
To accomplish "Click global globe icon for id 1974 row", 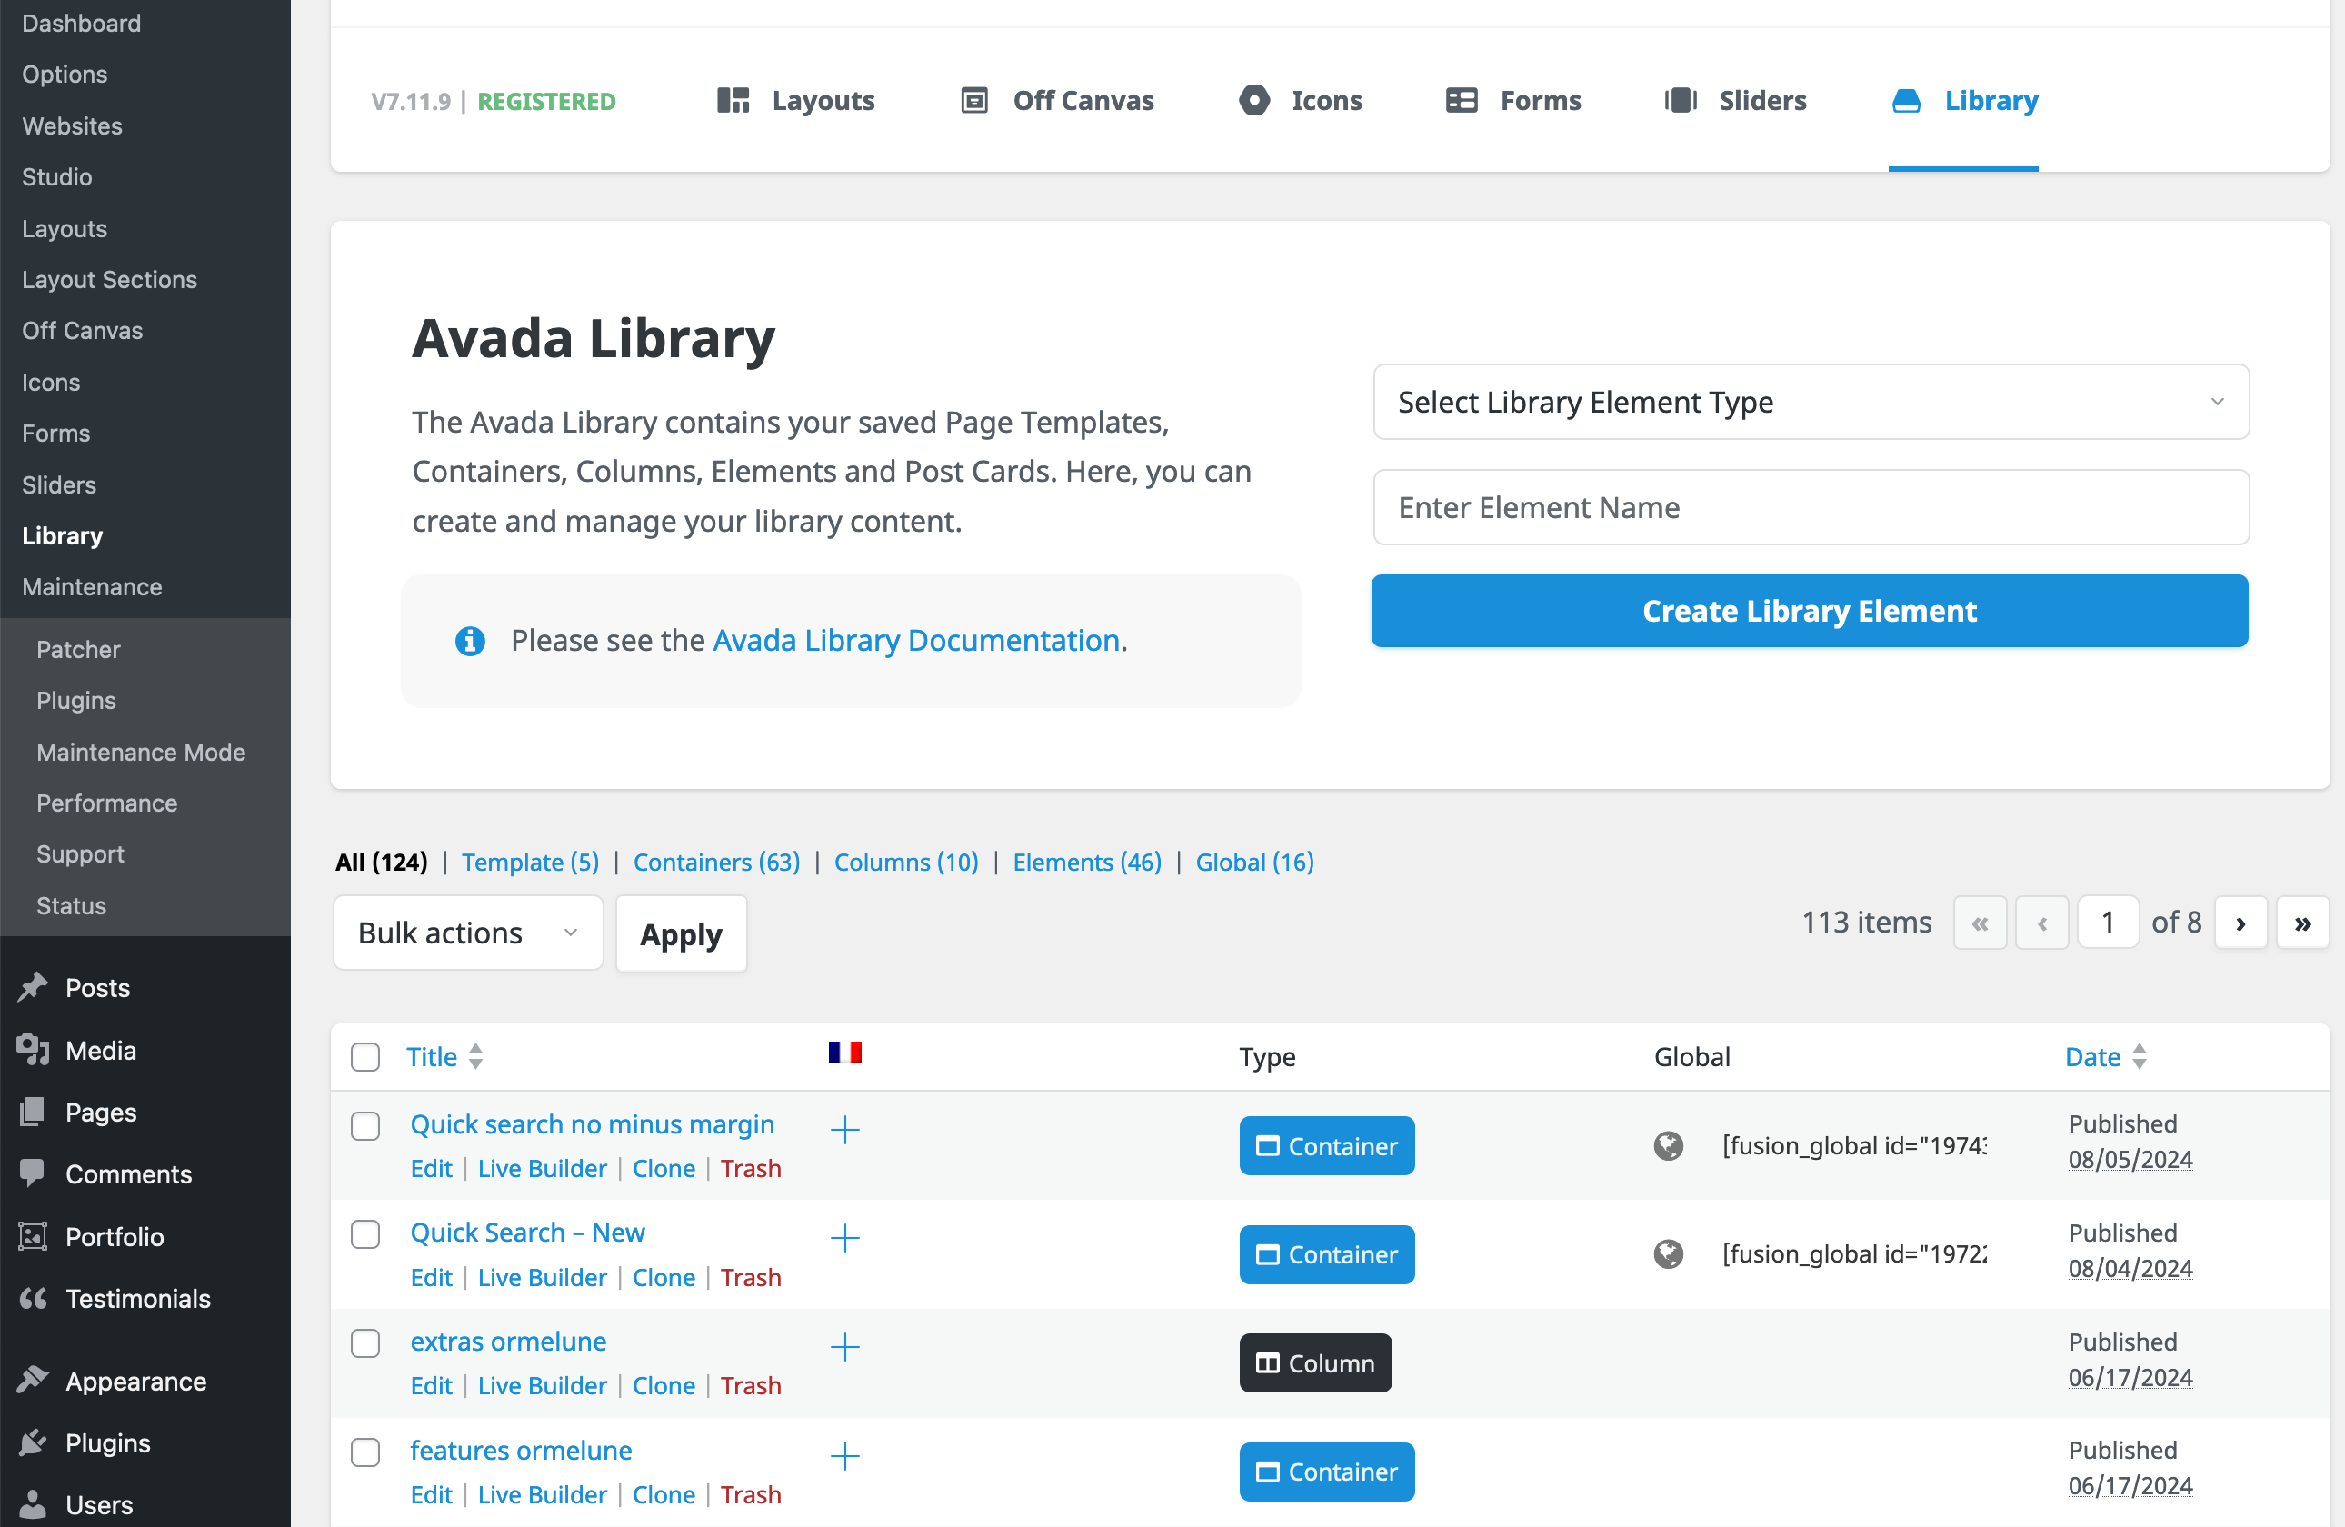I will [x=1668, y=1146].
